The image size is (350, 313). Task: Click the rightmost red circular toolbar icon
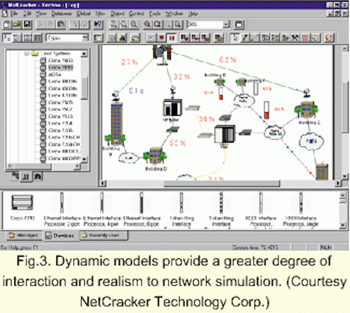(329, 38)
